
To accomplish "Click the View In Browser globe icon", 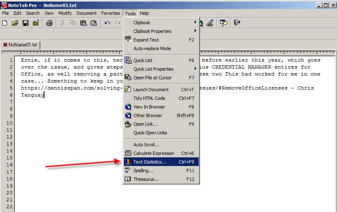I will pyautogui.click(x=128, y=107).
